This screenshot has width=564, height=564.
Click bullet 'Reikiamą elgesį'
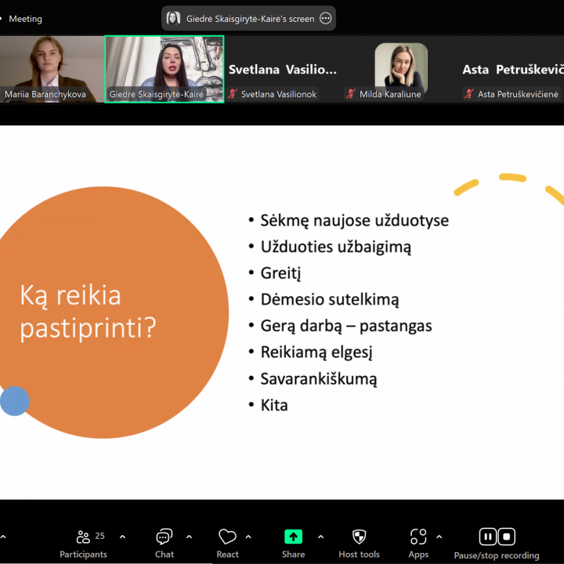[316, 352]
